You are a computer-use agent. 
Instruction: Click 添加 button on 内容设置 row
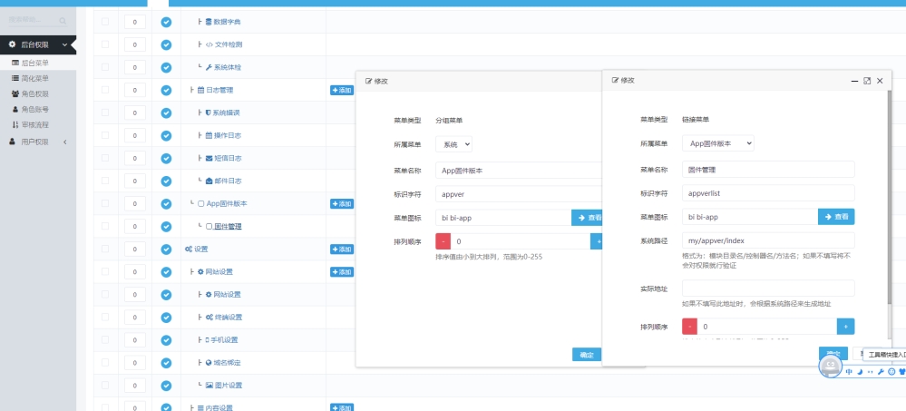tap(342, 407)
